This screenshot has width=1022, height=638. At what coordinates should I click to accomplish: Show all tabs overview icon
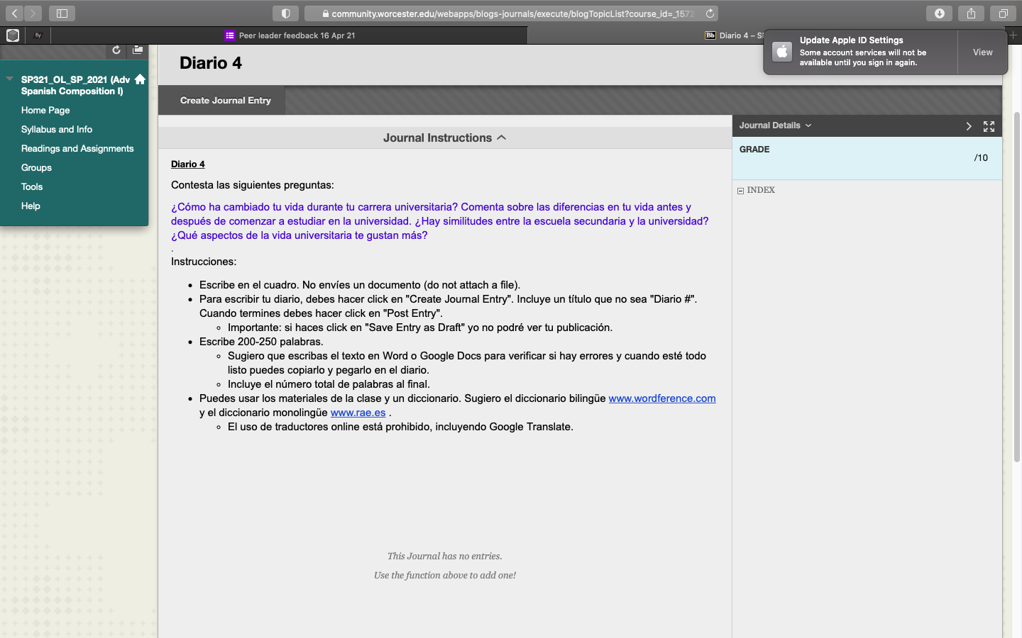point(1003,13)
